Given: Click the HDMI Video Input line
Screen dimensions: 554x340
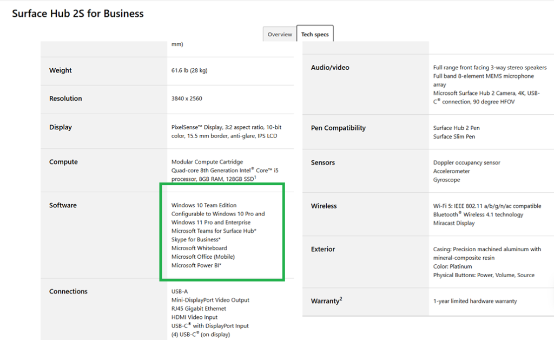Looking at the screenshot, I should 194,317.
